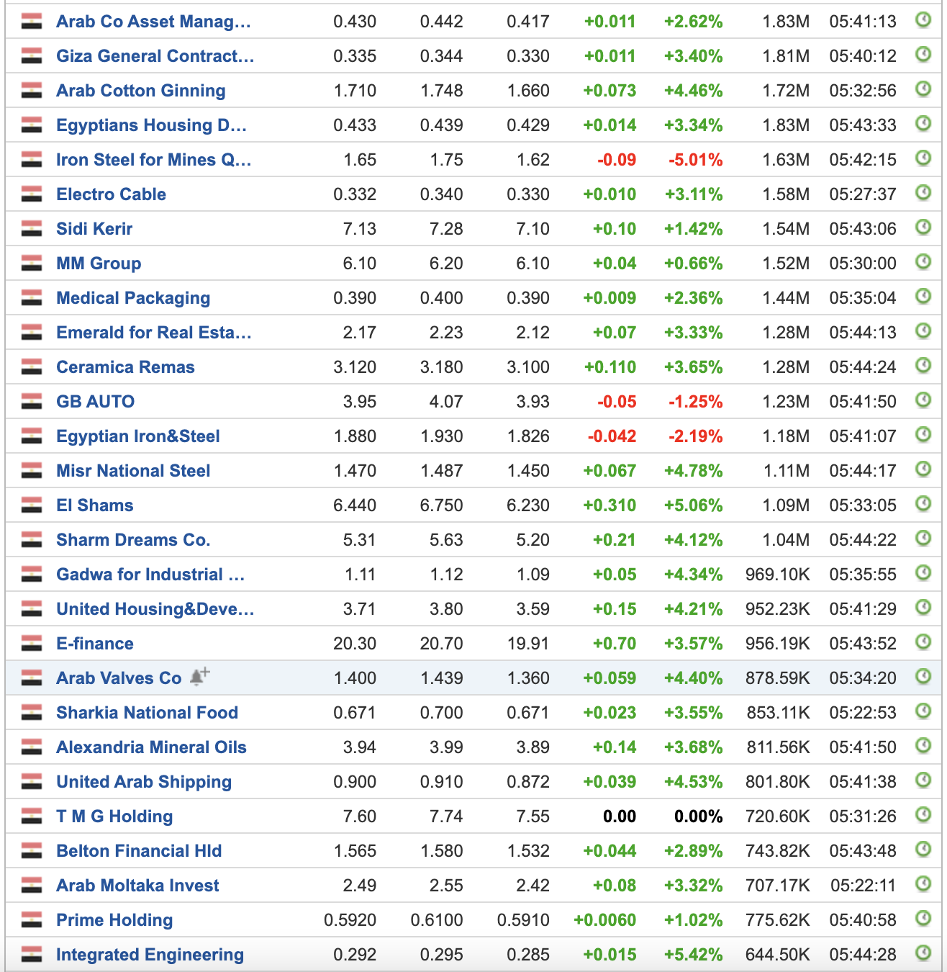Open the Arab Valves Co link
Image resolution: width=947 pixels, height=972 pixels.
pos(119,678)
